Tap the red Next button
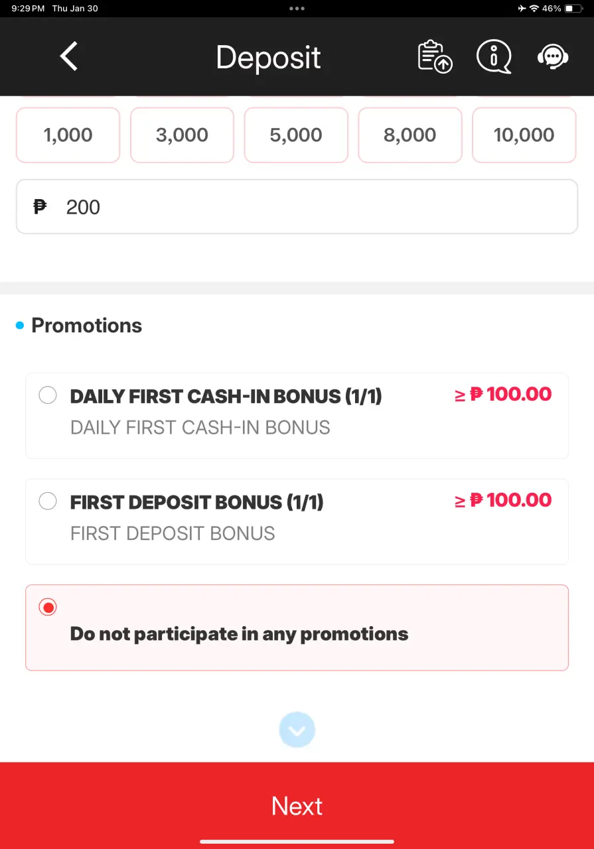Viewport: 594px width, 849px height. [297, 805]
